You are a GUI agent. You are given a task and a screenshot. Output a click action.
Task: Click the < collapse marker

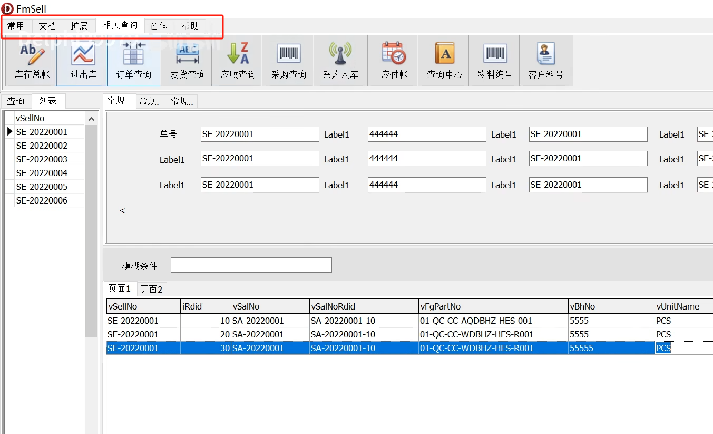122,210
